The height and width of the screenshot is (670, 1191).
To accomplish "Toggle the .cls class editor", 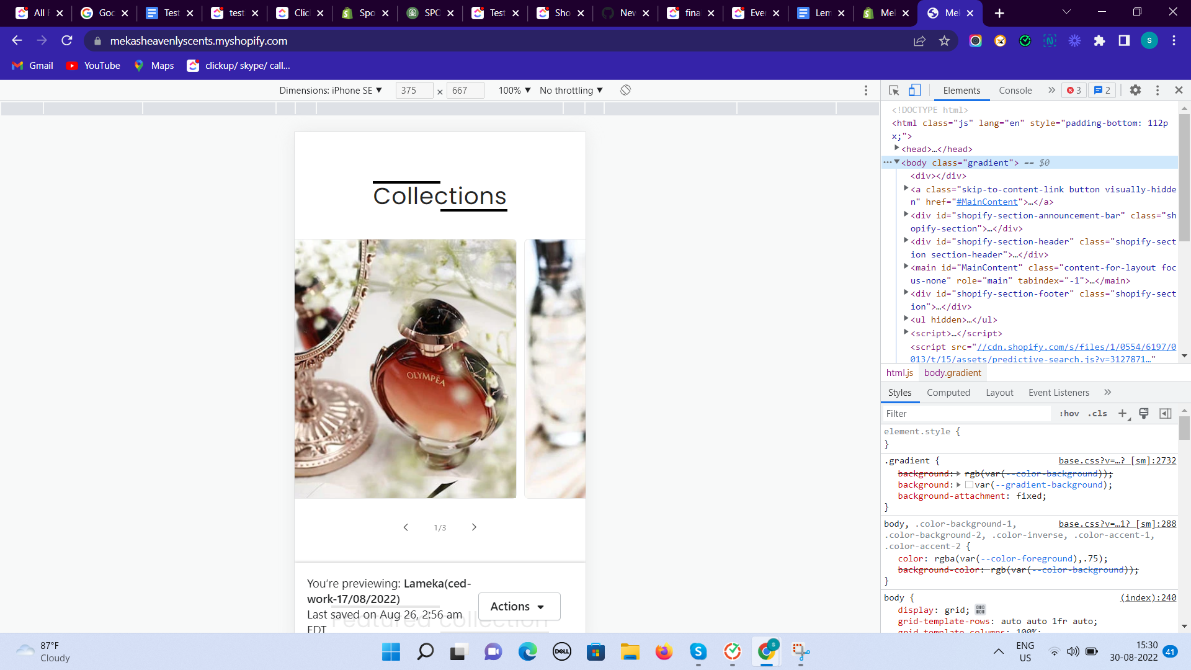I will pos(1097,414).
